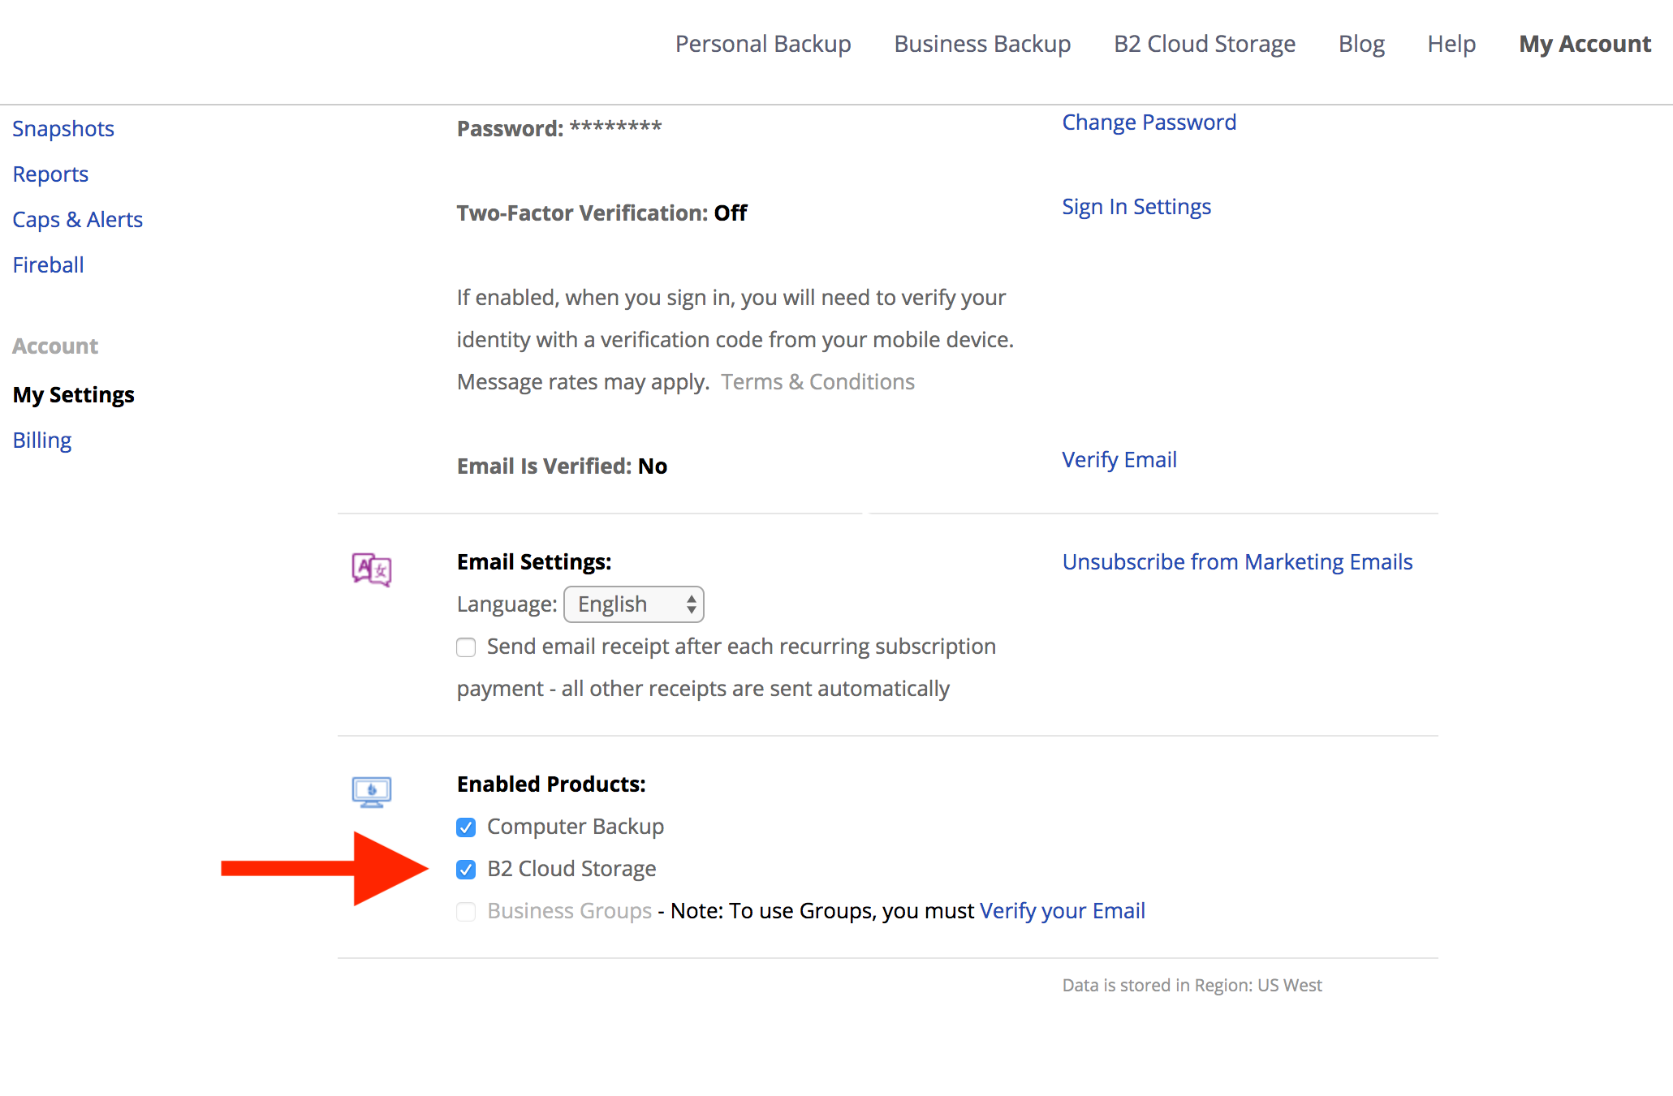Navigate to Caps & Alerts section

75,219
